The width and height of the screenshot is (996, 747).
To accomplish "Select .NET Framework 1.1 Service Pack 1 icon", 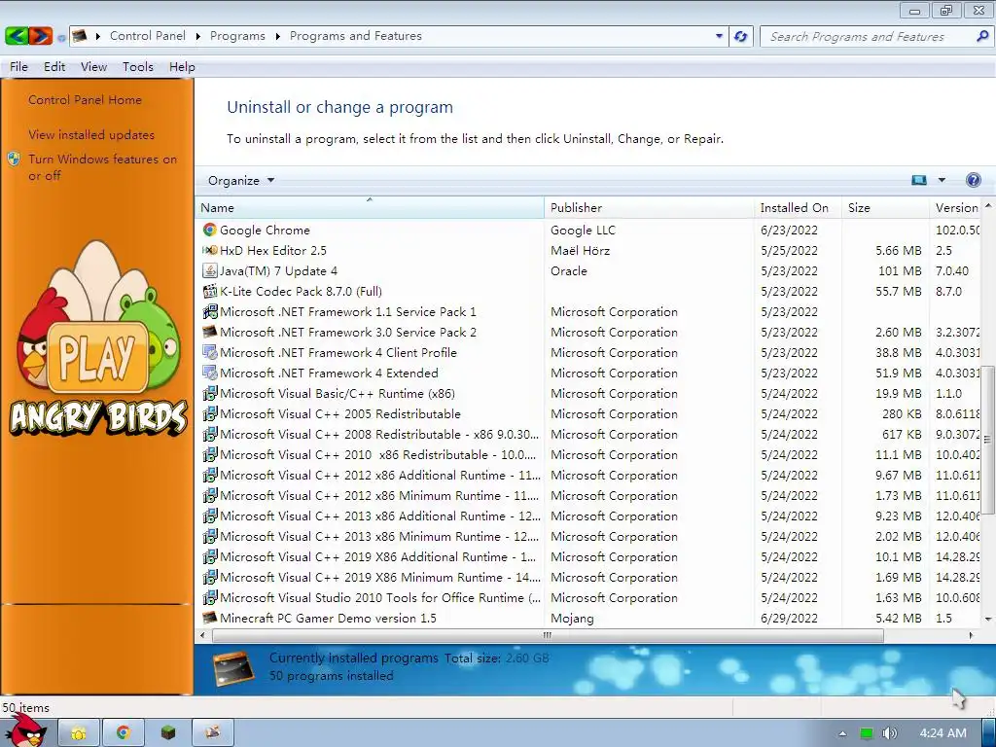I will coord(210,311).
